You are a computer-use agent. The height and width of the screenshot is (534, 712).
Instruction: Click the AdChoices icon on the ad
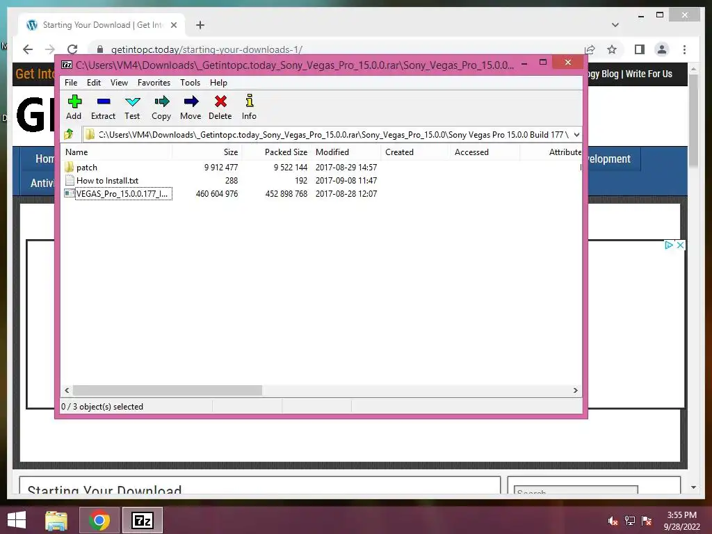click(669, 245)
